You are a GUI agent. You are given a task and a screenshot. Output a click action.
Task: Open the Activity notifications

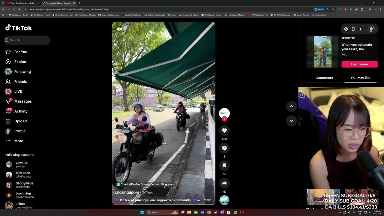tap(16, 111)
